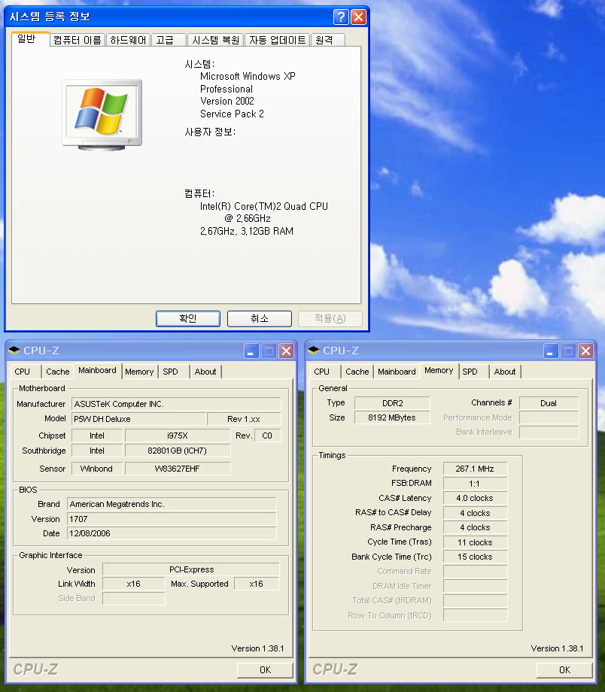Click the Max. Supported x16 value
Viewport: 605px width, 692px height.
point(257,584)
